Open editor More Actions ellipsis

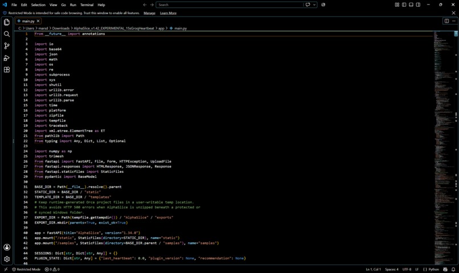pyautogui.click(x=454, y=21)
